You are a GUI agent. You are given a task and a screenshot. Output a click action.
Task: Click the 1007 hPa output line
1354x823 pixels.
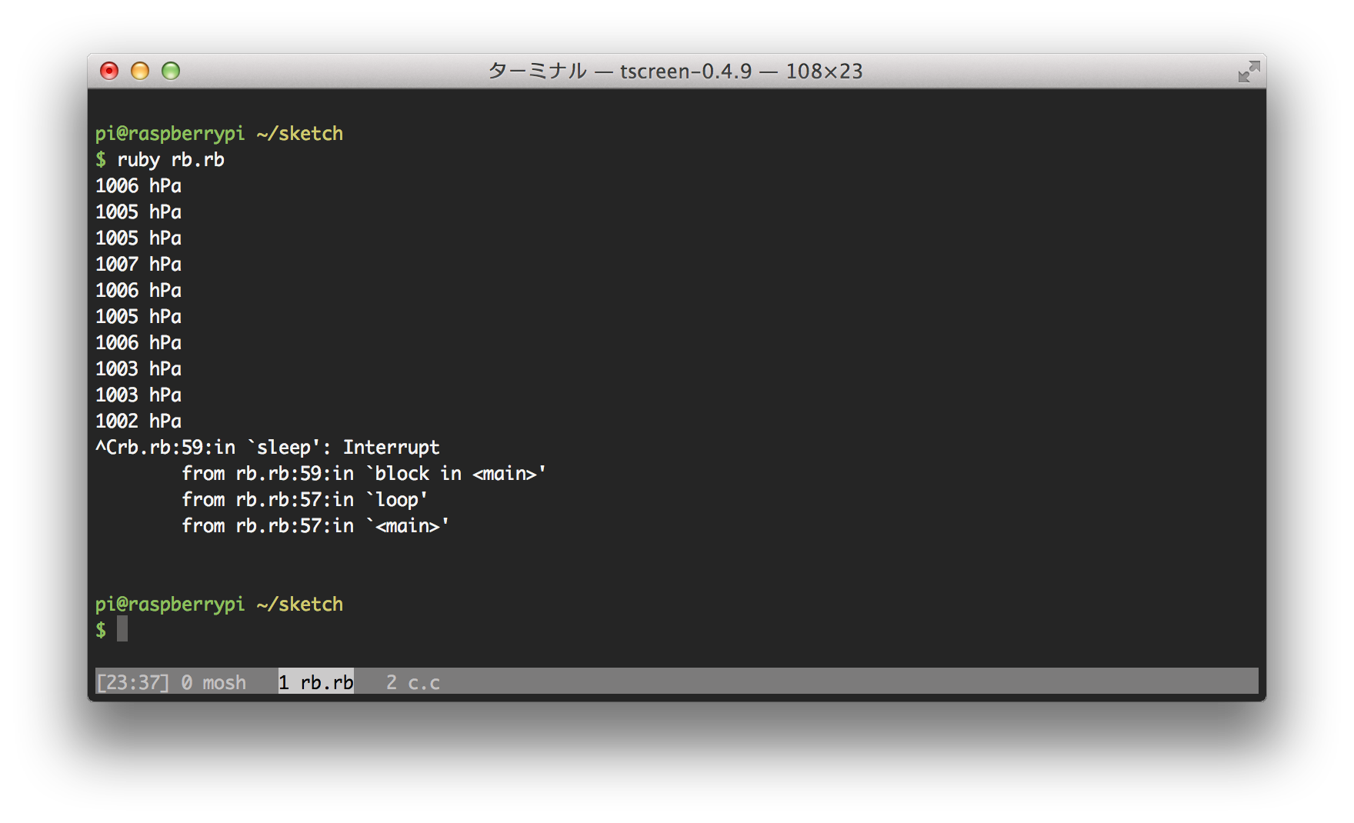click(138, 265)
